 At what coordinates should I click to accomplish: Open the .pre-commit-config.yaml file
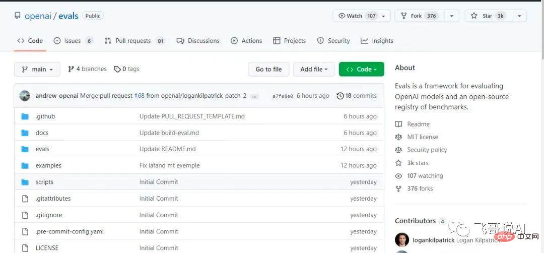[70, 231]
